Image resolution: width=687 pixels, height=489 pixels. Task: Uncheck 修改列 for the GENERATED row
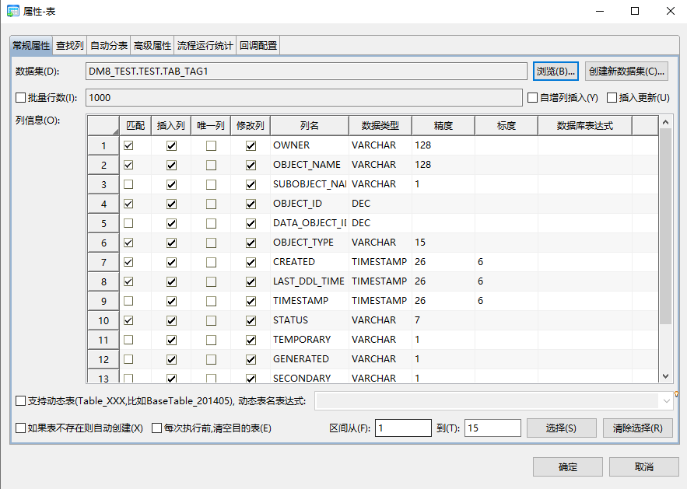251,359
